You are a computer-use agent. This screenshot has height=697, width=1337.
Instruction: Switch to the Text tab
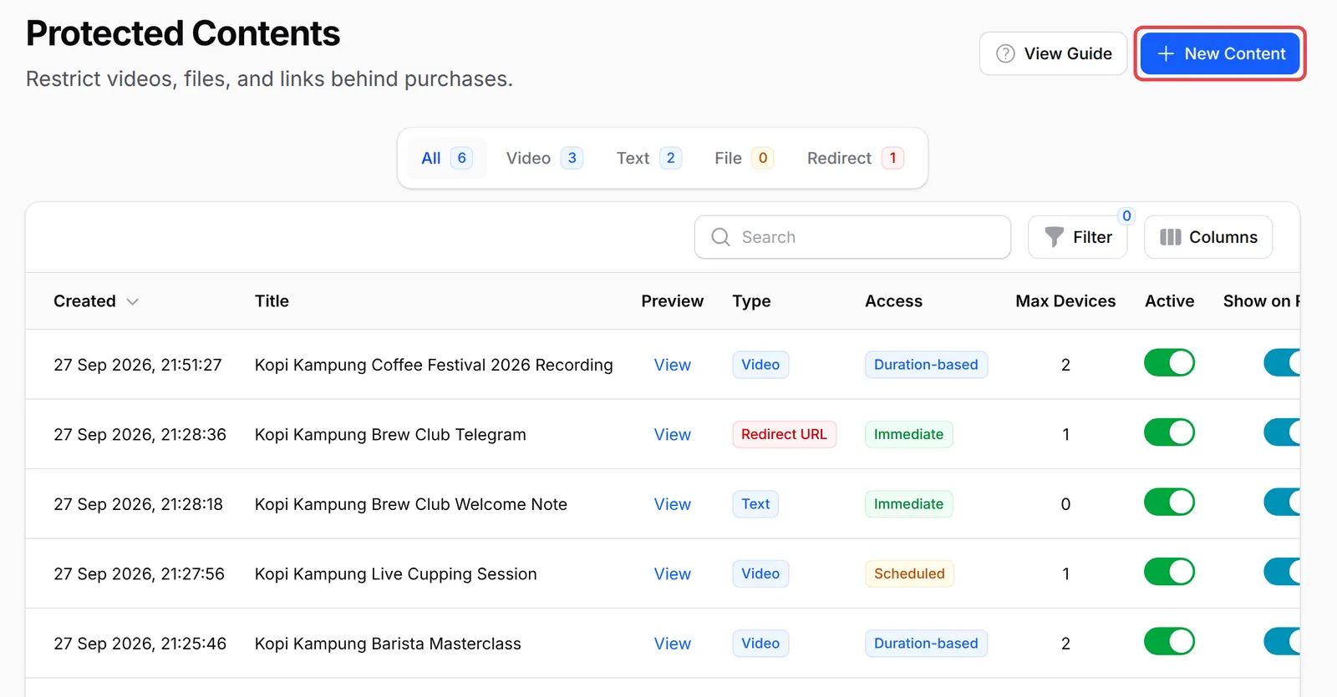[648, 158]
